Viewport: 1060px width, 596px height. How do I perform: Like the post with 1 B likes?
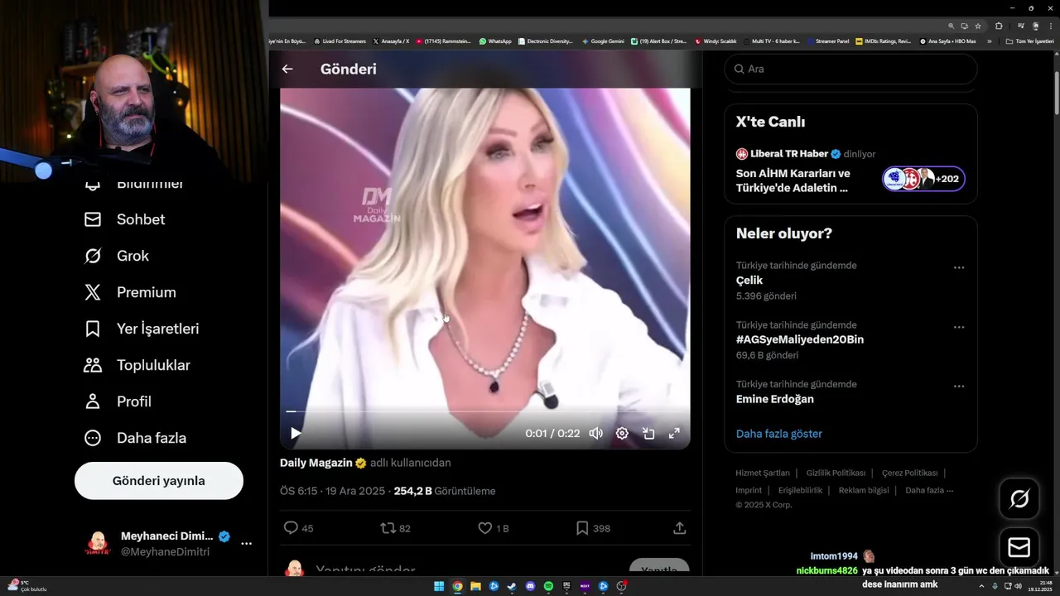point(494,528)
